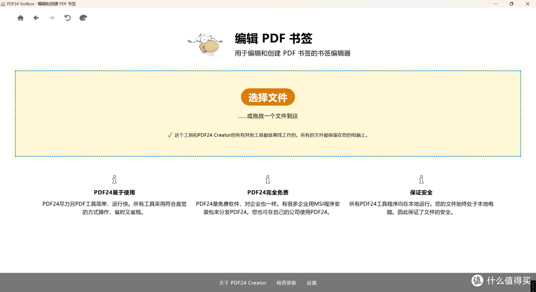This screenshot has height=292, width=536.
Task: Click the 选择文件 button
Action: pyautogui.click(x=268, y=97)
